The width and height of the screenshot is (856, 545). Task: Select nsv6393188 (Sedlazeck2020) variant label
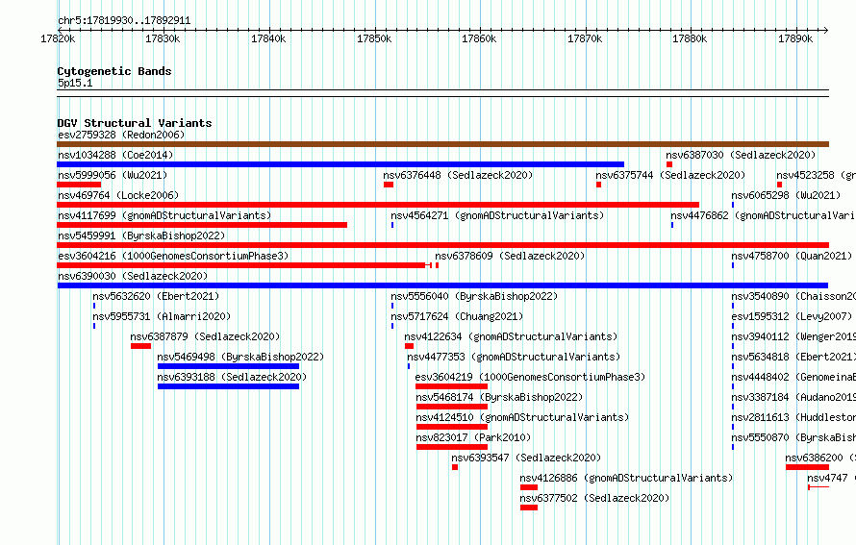[x=232, y=377]
